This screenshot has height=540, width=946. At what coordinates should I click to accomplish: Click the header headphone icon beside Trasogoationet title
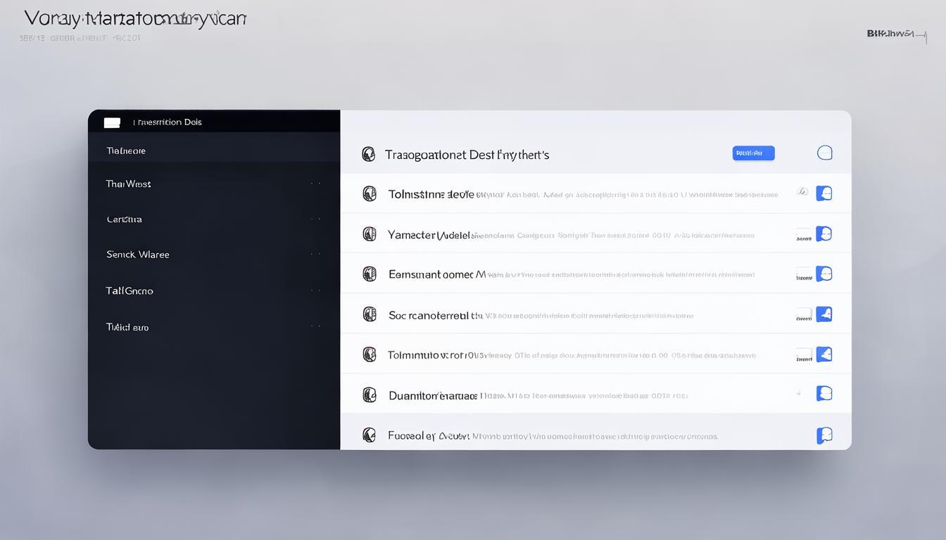click(368, 155)
